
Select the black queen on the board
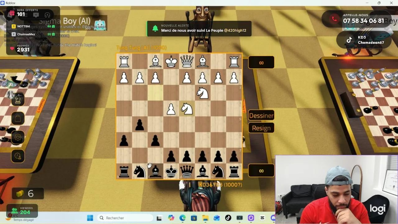tap(187, 171)
